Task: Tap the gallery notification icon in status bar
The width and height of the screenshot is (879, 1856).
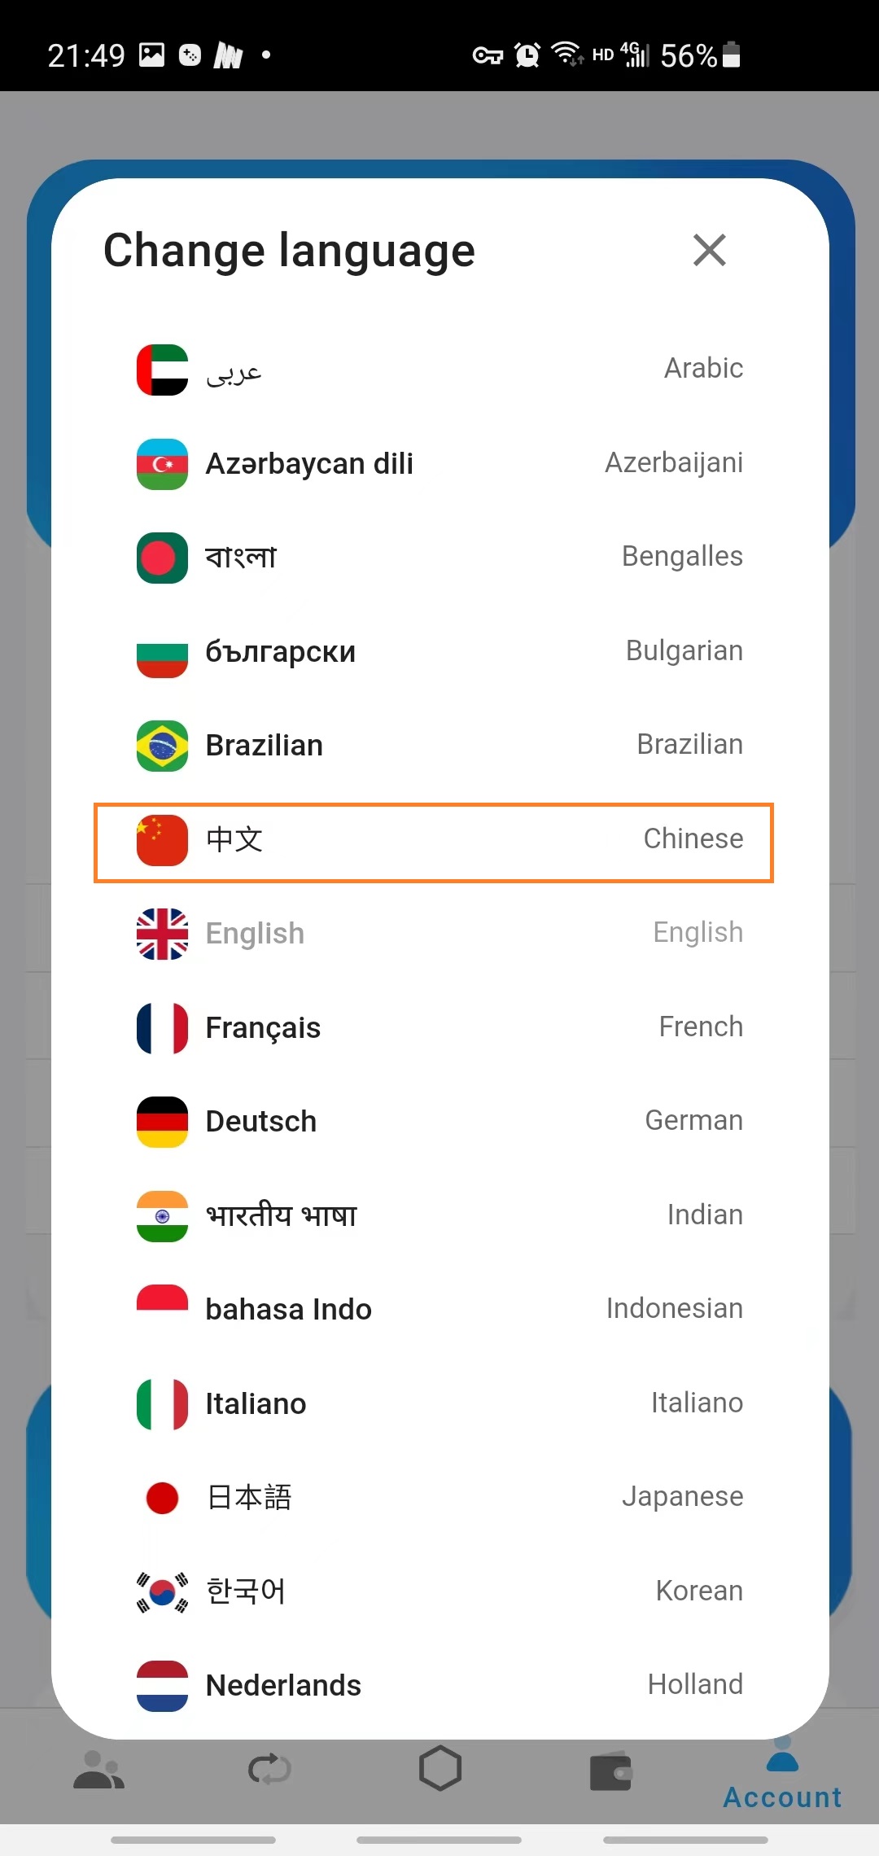Action: tap(152, 55)
